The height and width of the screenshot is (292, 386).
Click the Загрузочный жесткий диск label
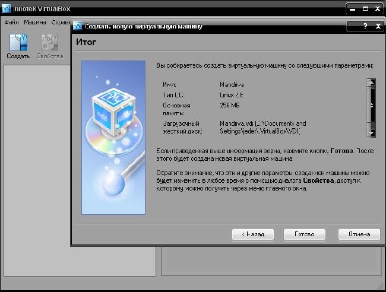coord(182,127)
